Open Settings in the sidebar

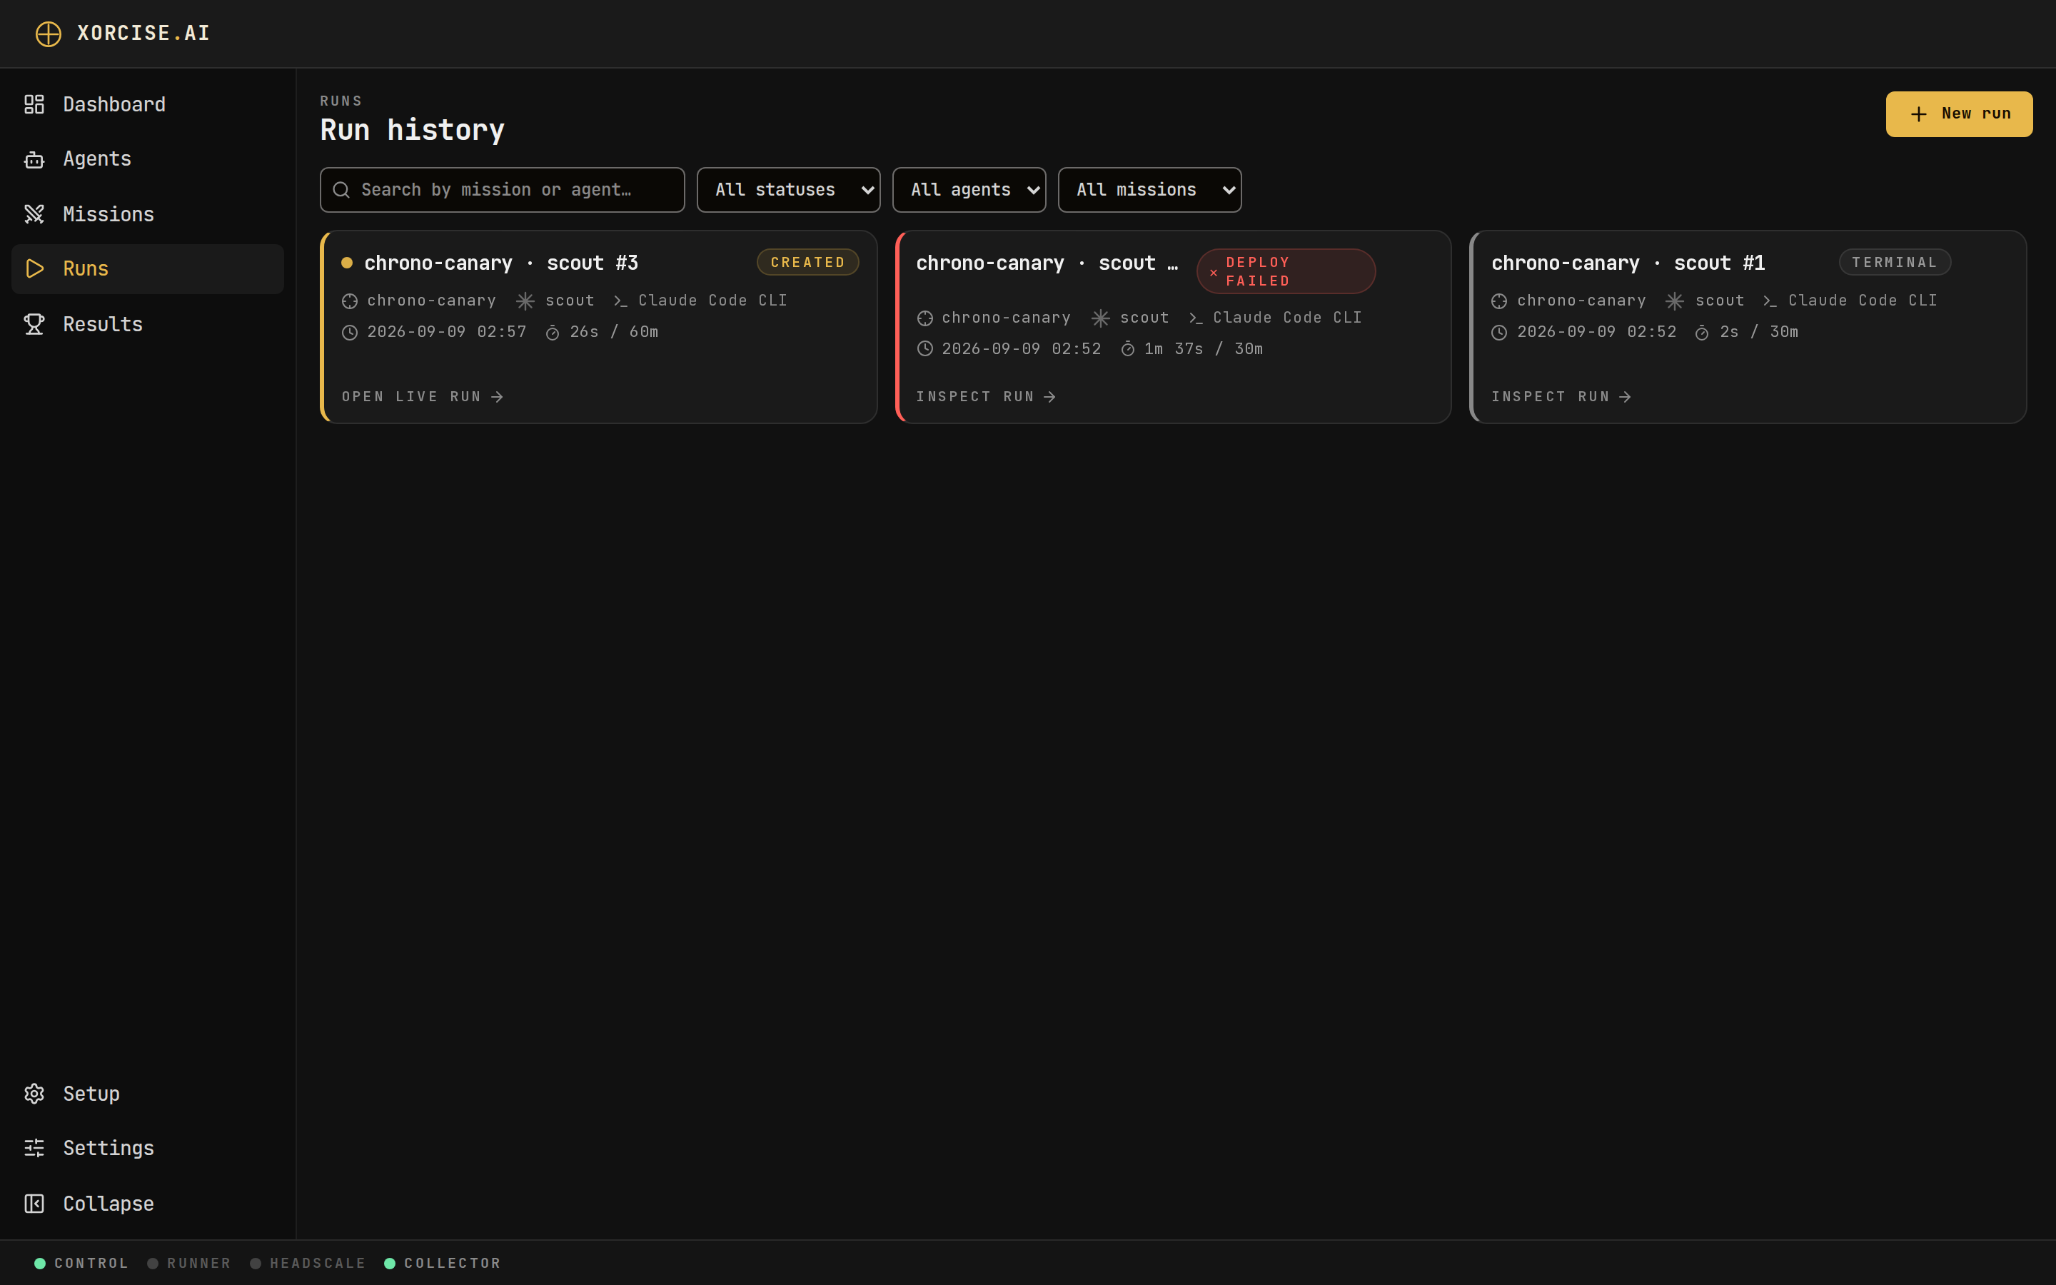click(148, 1148)
